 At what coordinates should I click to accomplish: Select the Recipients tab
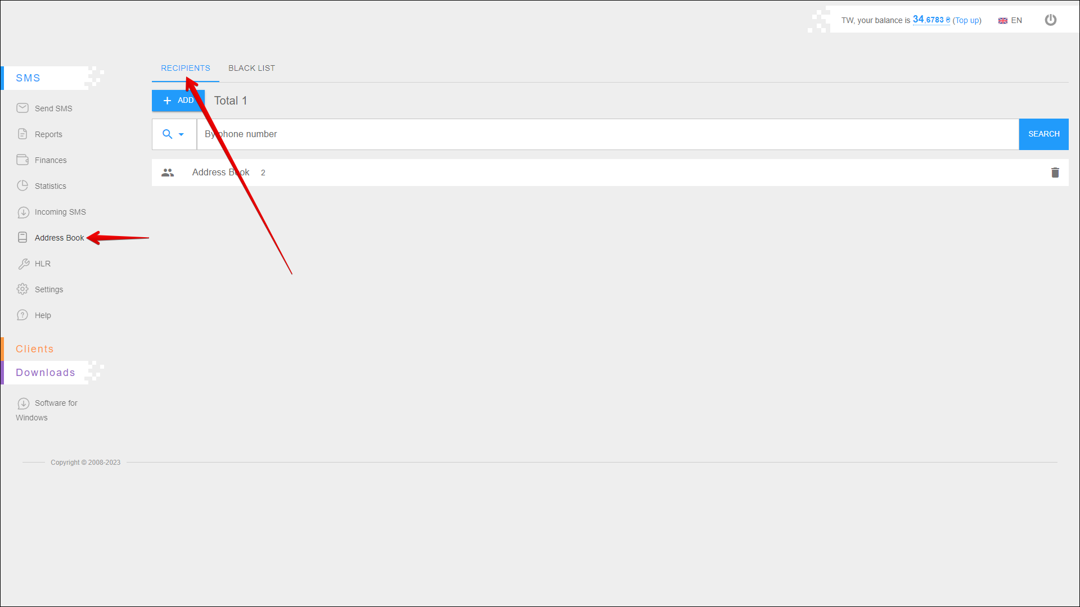tap(185, 68)
